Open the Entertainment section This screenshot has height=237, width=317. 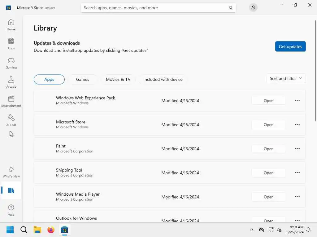[x=11, y=101]
